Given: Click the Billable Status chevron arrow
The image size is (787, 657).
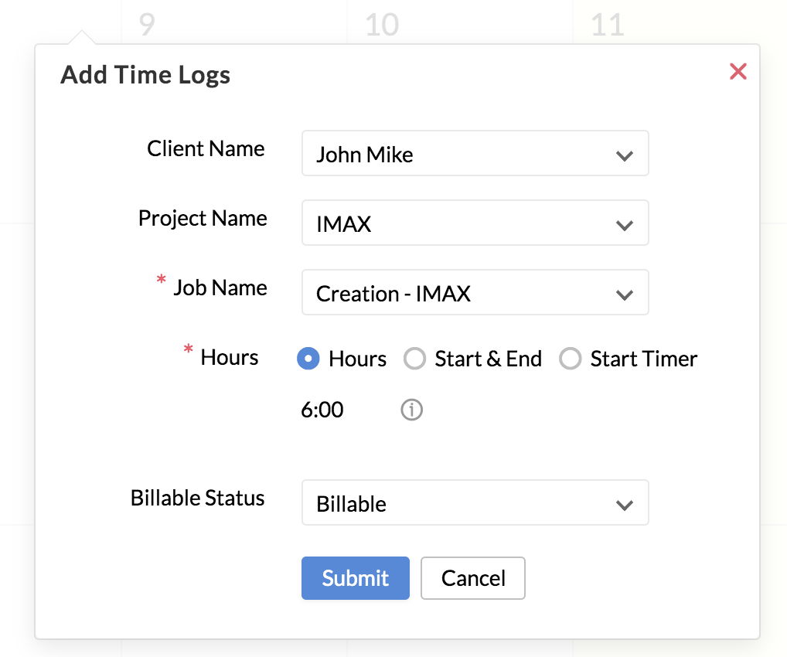Looking at the screenshot, I should tap(624, 505).
